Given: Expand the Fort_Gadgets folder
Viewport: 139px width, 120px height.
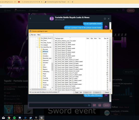Looking at the screenshot, I should point(37,45).
